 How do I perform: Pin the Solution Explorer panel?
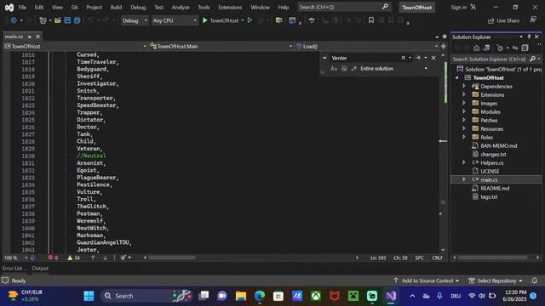[529, 37]
